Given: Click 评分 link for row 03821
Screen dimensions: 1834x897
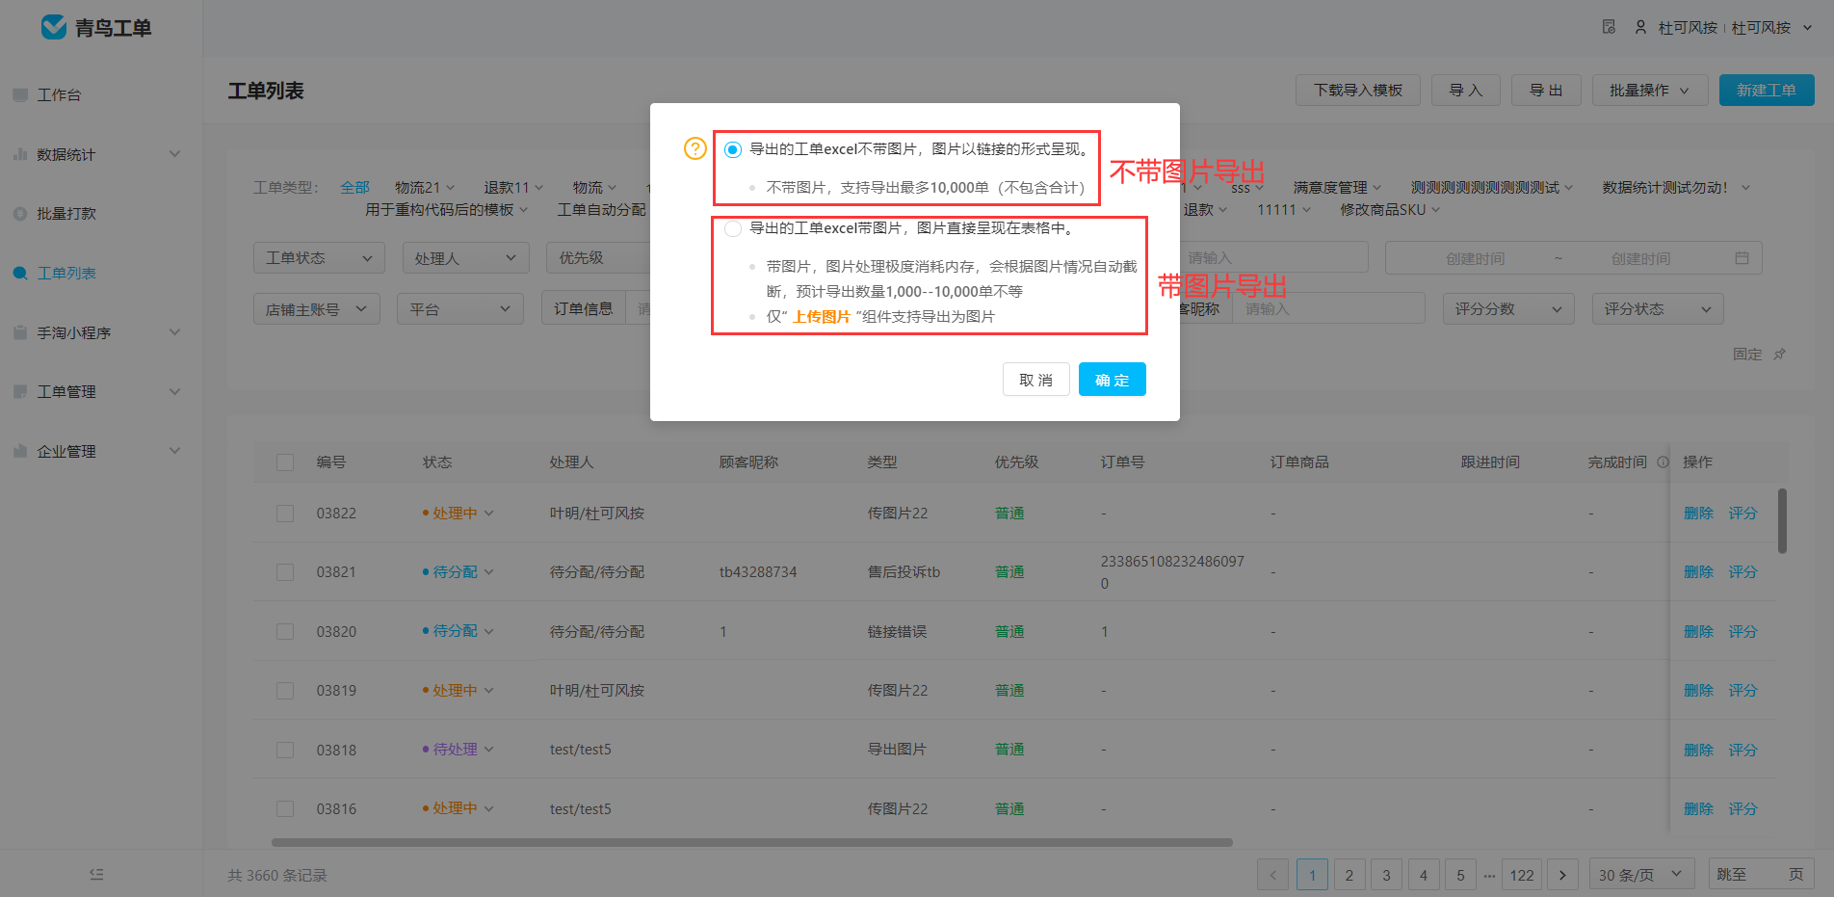Looking at the screenshot, I should click(1742, 572).
